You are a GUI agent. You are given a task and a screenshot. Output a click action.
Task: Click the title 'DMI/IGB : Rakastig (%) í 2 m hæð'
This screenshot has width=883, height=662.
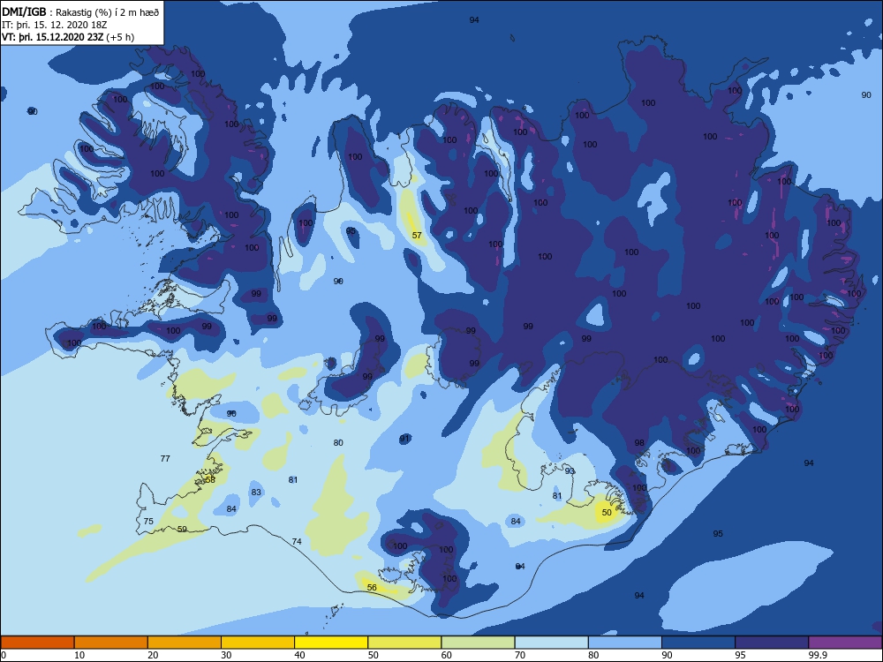[81, 12]
